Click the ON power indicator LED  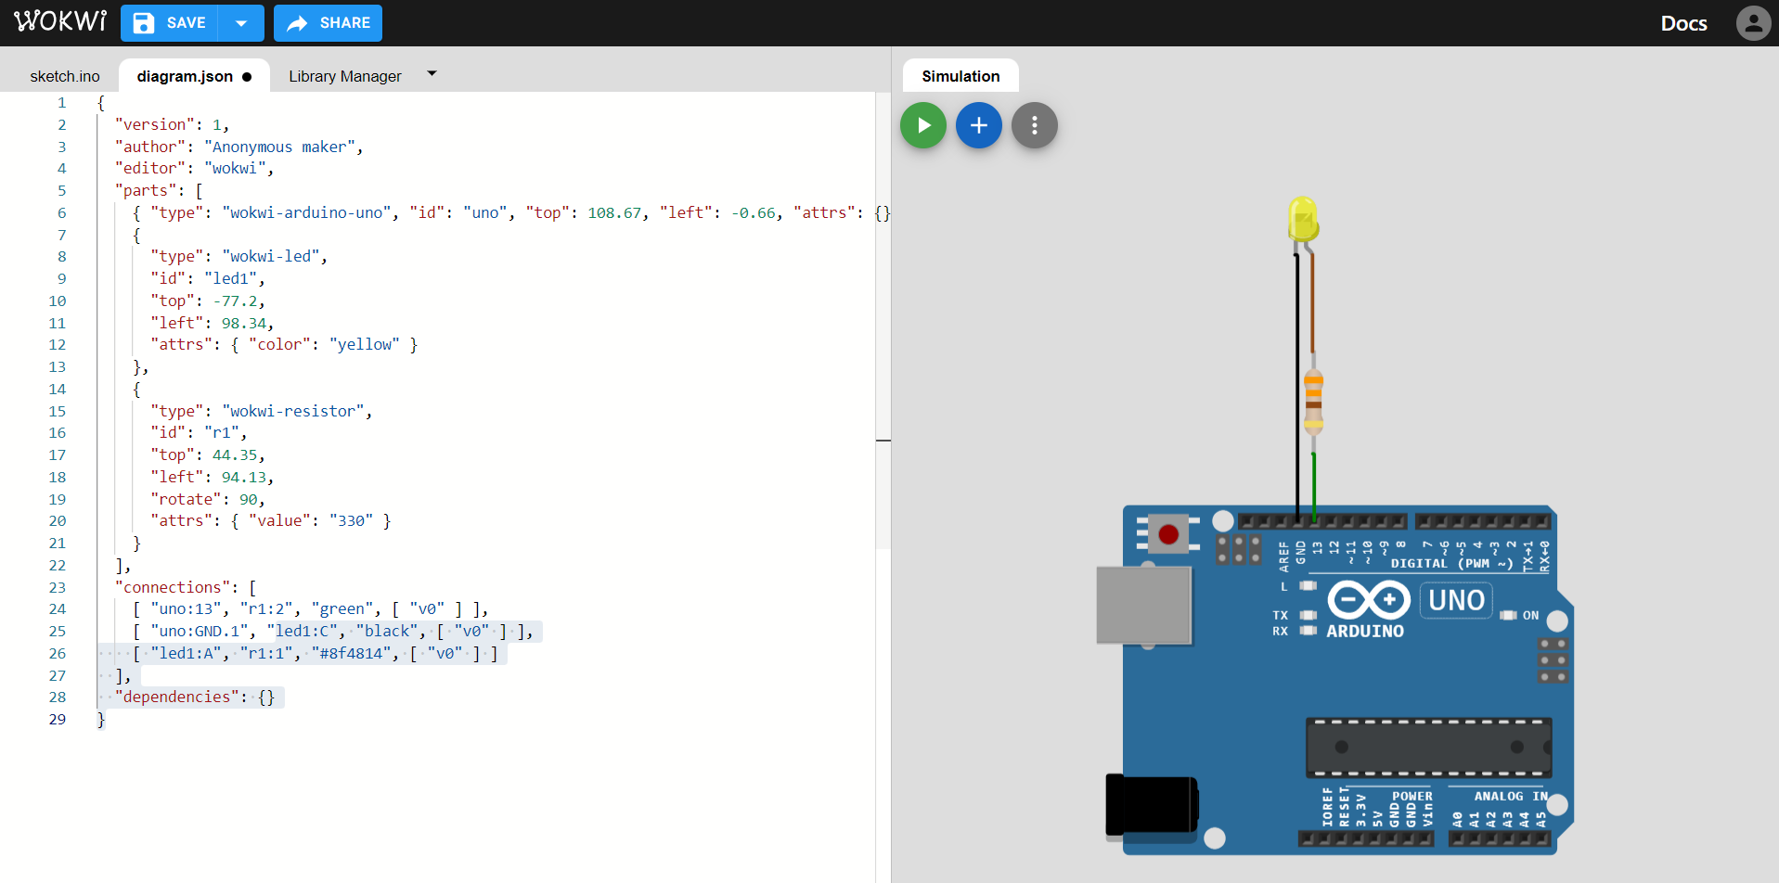(x=1509, y=615)
